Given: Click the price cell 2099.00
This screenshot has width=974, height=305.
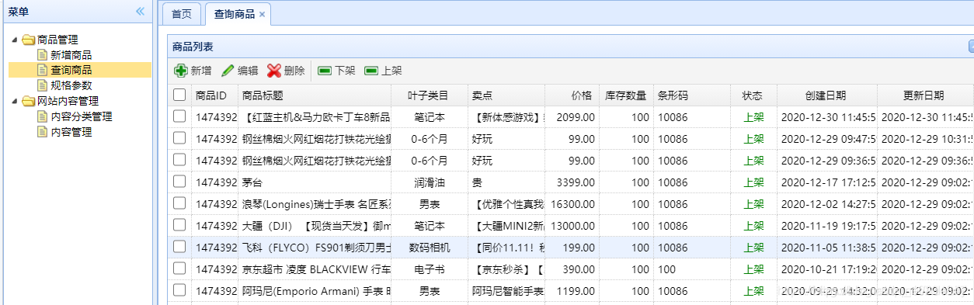Looking at the screenshot, I should click(x=572, y=117).
